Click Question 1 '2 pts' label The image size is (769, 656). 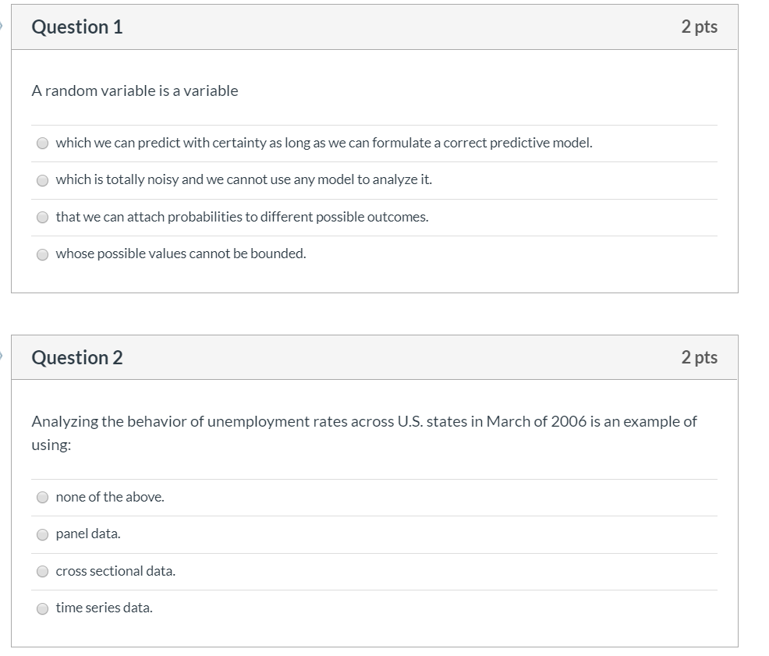click(700, 27)
